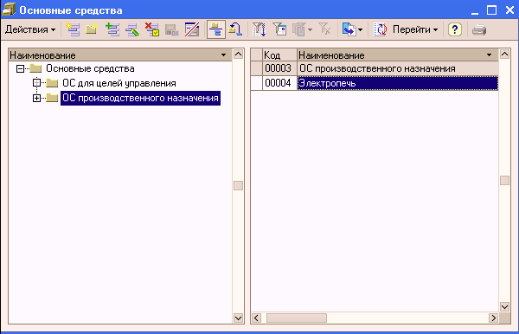This screenshot has height=334, width=519.
Task: Open the help question mark button
Action: tap(455, 29)
